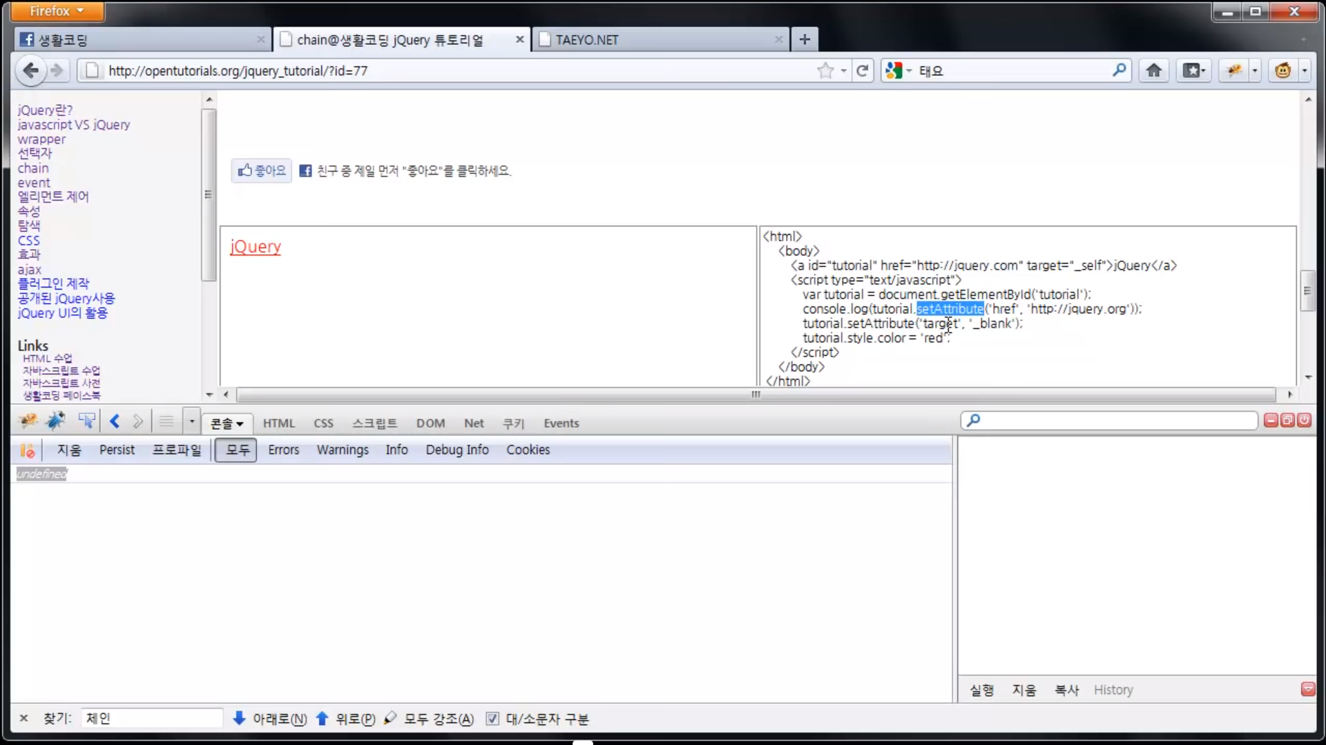Open a new tab with plus icon
This screenshot has height=745, width=1326.
805,39
